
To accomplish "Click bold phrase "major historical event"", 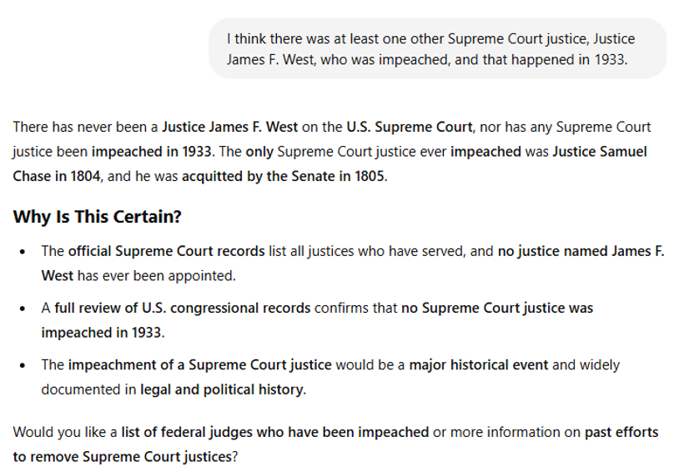I will pos(479,364).
